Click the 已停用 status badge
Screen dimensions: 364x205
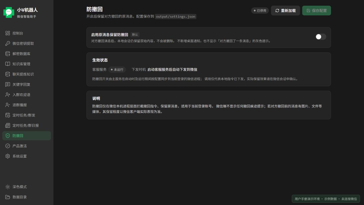260,11
